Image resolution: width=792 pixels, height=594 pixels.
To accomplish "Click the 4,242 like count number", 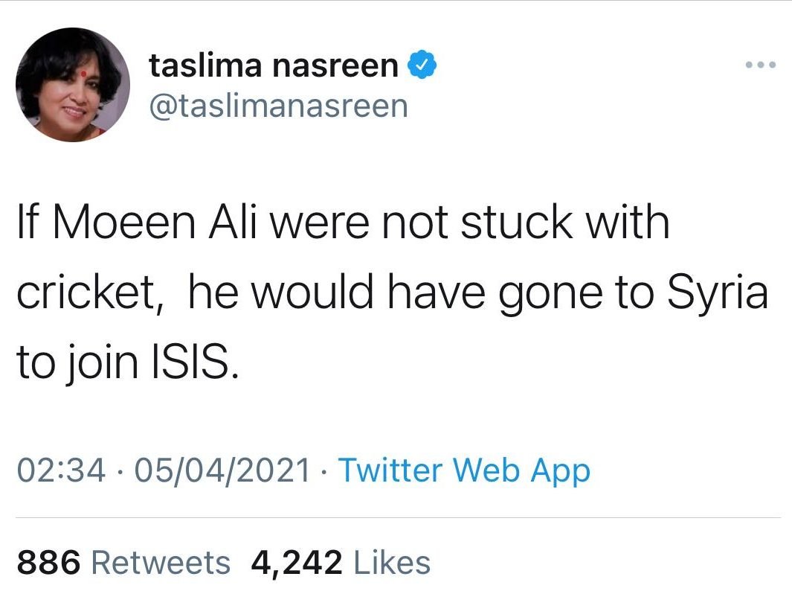I will tap(297, 562).
